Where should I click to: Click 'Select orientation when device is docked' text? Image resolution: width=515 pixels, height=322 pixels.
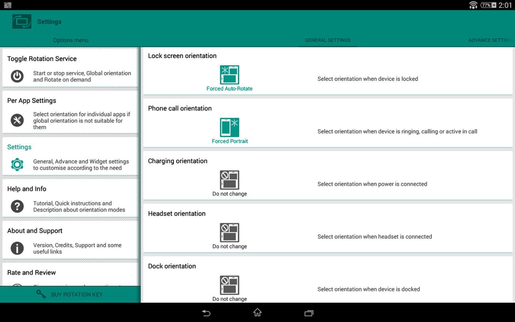[x=369, y=289]
